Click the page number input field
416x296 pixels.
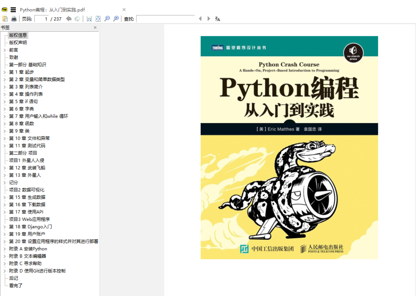[42, 19]
